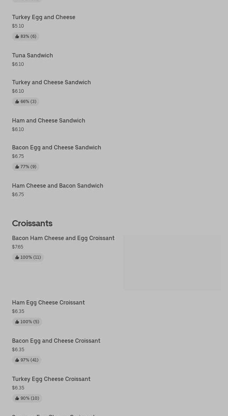Select the Turkey Egg Cheese Croissant
This screenshot has width=228, height=416.
[51, 379]
